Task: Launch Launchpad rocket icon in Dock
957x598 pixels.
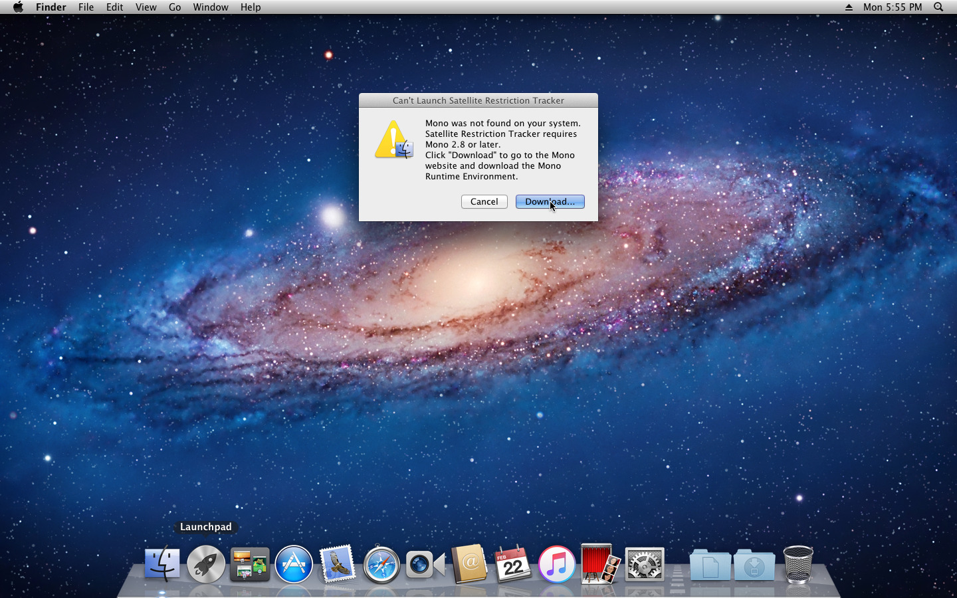Action: click(206, 564)
